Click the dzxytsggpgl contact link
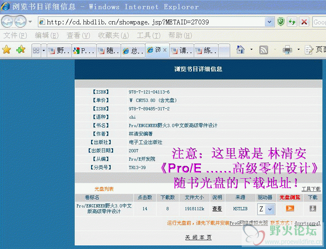326x249 pixels. (x=308, y=223)
